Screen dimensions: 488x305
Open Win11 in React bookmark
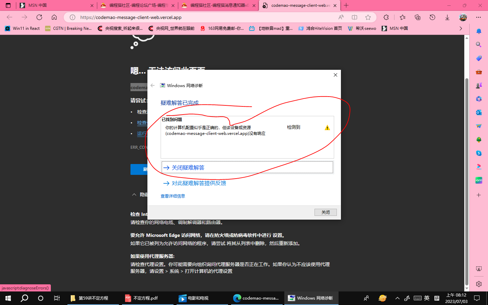pyautogui.click(x=22, y=28)
